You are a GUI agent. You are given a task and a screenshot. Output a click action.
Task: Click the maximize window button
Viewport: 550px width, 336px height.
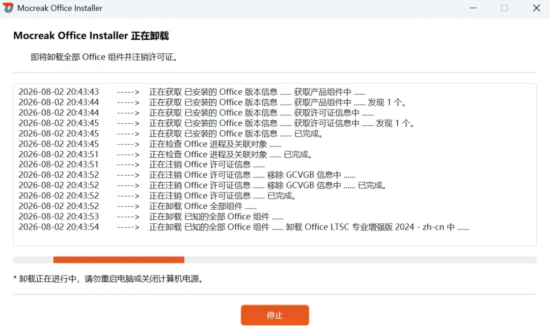click(x=504, y=8)
